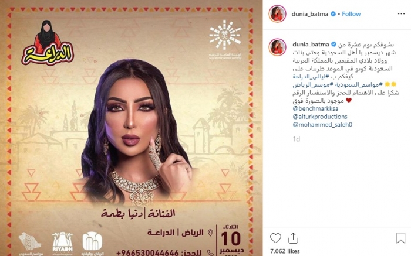Like the post with the heart icon
The image size is (411, 256).
pyautogui.click(x=275, y=238)
